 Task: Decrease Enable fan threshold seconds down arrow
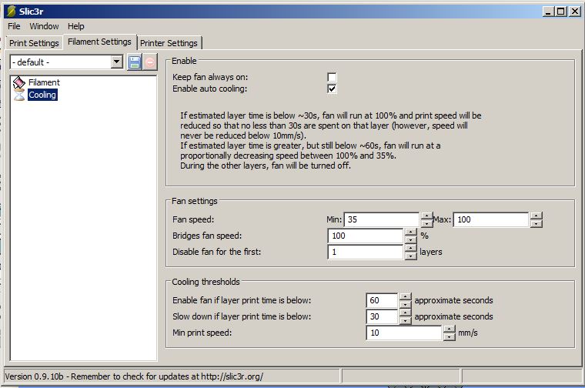(405, 304)
